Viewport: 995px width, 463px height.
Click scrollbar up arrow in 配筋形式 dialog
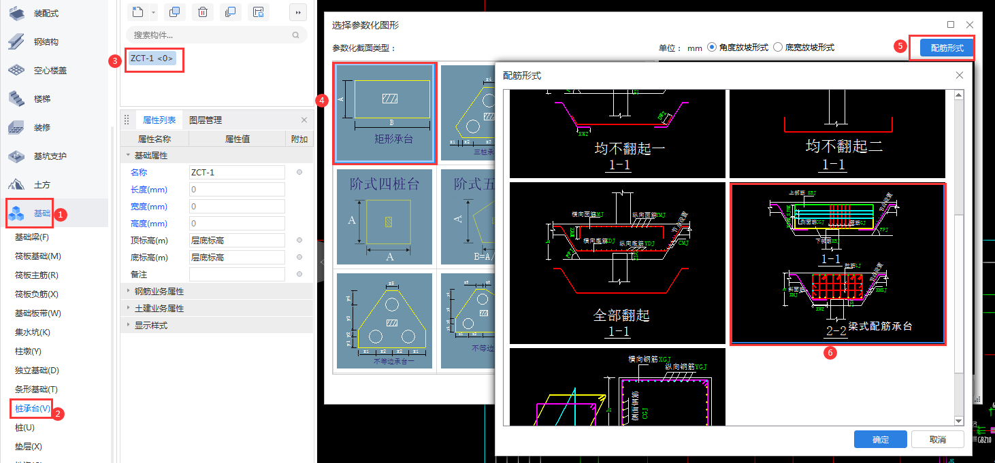point(959,97)
